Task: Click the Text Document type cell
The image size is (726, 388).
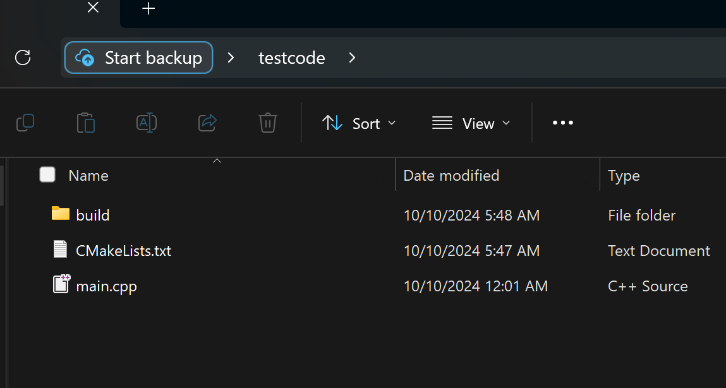Action: pos(659,250)
